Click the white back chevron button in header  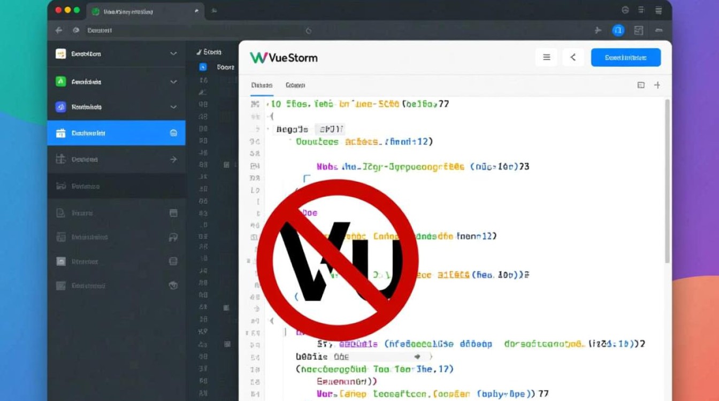[x=573, y=57]
